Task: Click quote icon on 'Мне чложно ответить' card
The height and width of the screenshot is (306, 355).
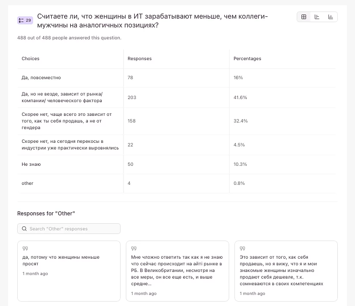Action: [133, 249]
